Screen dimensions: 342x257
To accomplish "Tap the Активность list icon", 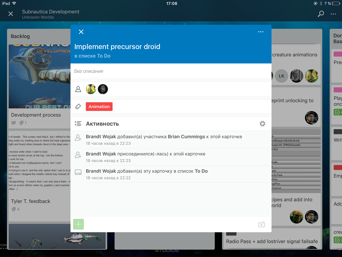I will 78,124.
